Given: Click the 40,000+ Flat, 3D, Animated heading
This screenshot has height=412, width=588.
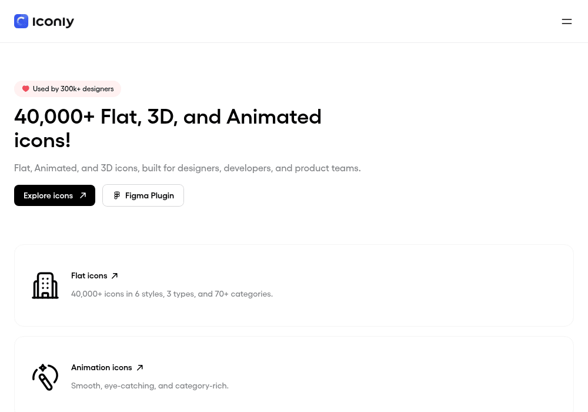Looking at the screenshot, I should point(168,128).
